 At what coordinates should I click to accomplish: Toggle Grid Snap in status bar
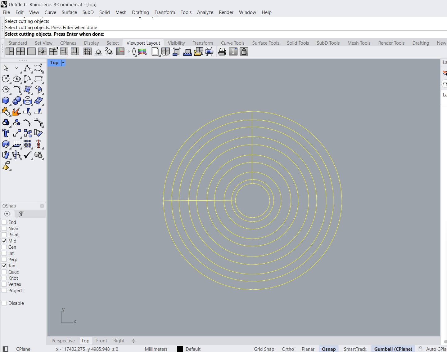pos(264,349)
